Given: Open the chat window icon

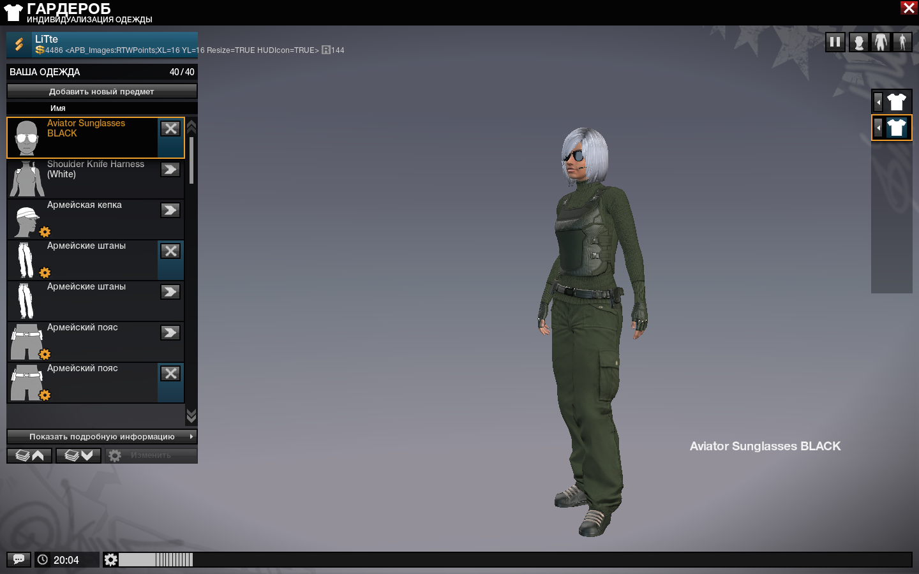Looking at the screenshot, I should point(19,559).
